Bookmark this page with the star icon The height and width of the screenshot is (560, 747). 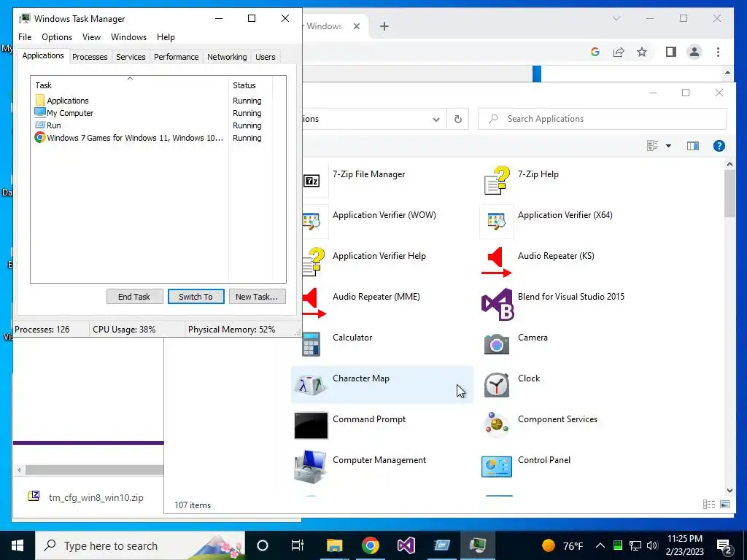click(642, 52)
